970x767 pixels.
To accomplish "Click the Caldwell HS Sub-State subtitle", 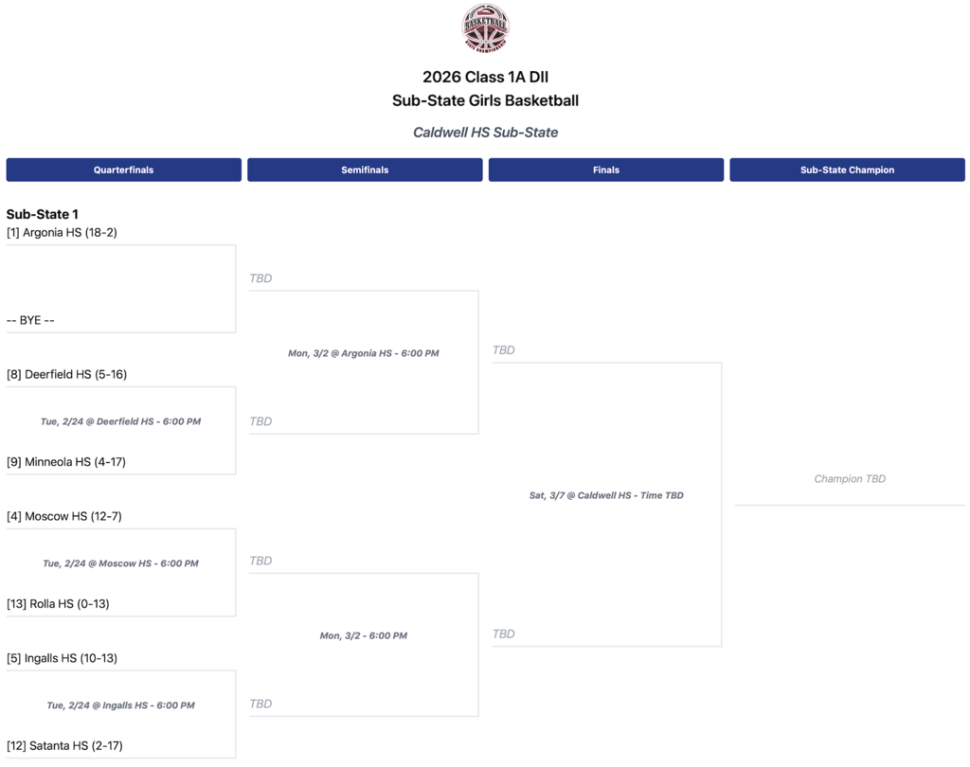I will 485,133.
